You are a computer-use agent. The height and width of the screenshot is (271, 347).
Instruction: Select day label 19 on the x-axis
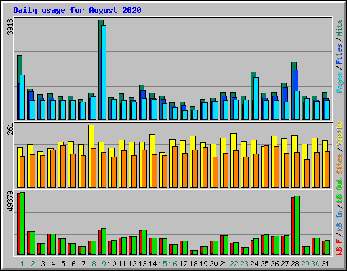pos(203,264)
